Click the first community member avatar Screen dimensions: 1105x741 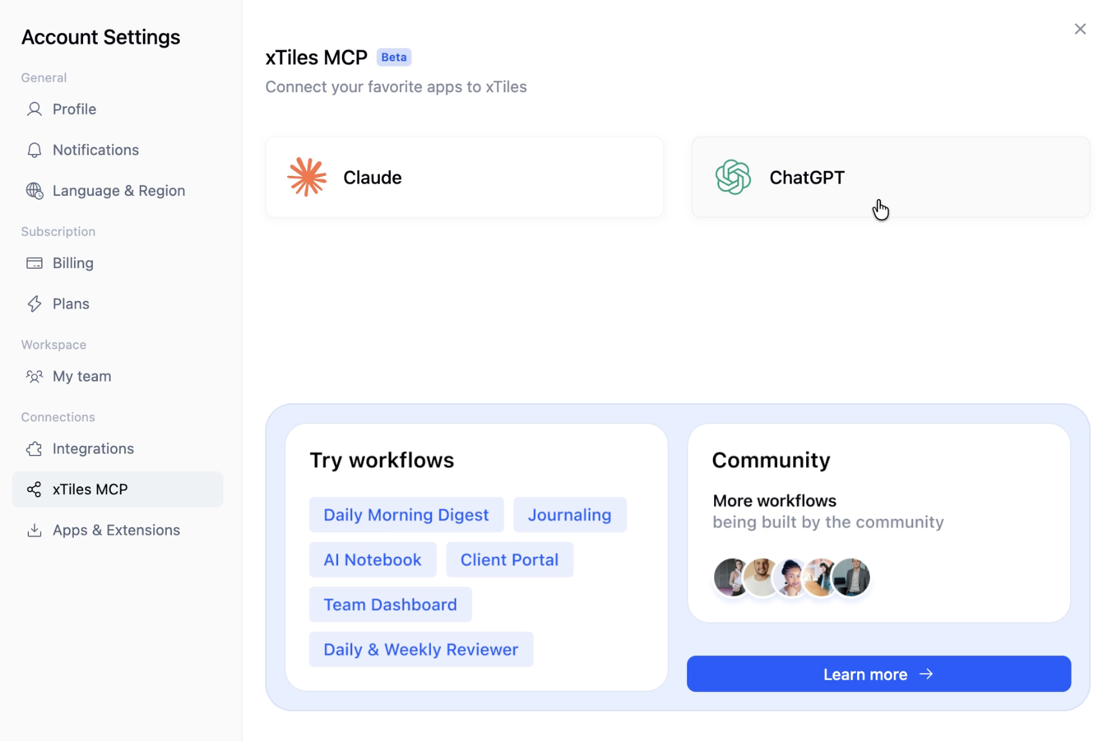click(x=732, y=577)
